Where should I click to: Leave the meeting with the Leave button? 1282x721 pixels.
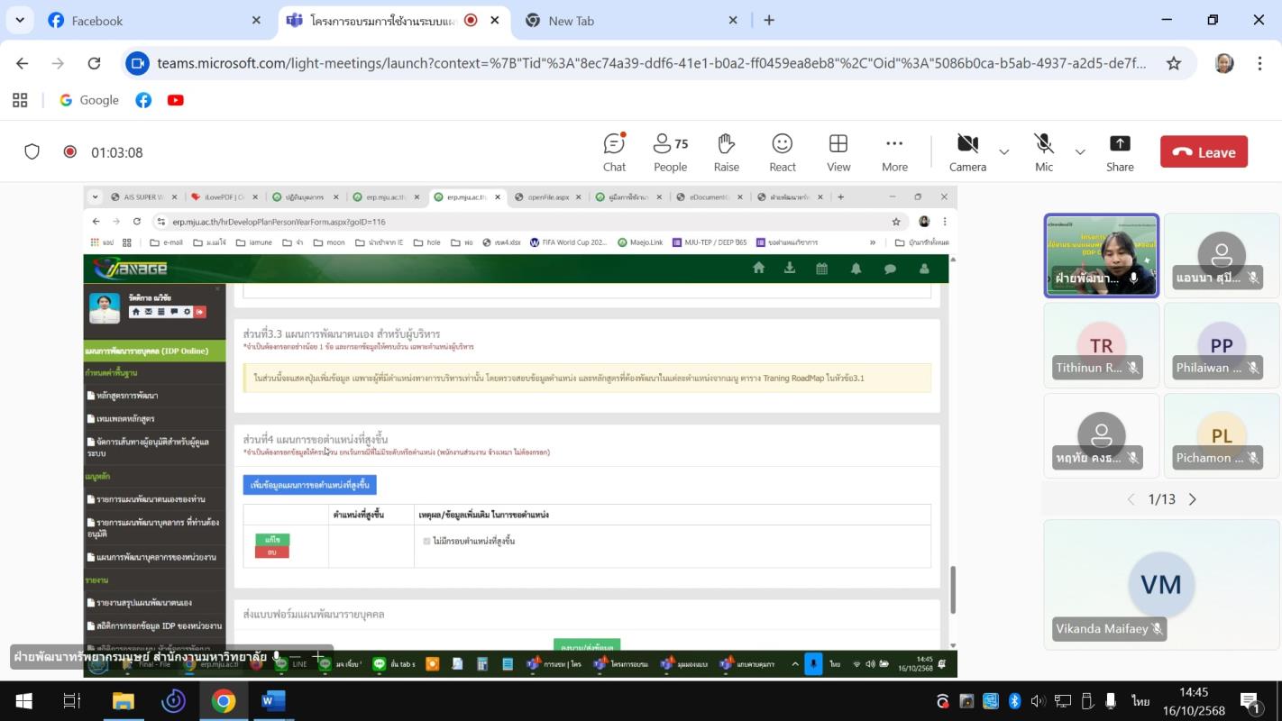(1204, 152)
